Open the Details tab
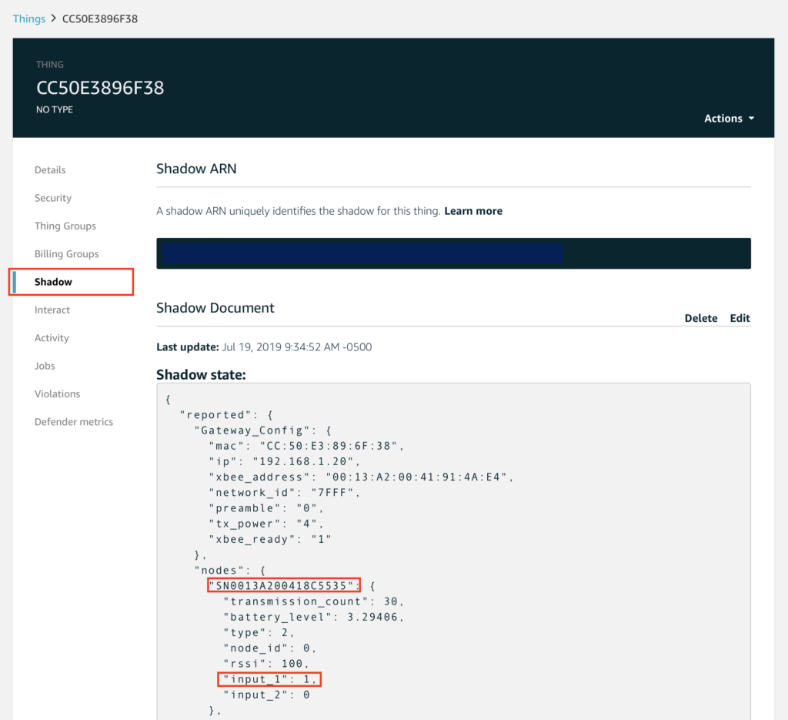Viewport: 788px width, 720px height. (x=50, y=170)
